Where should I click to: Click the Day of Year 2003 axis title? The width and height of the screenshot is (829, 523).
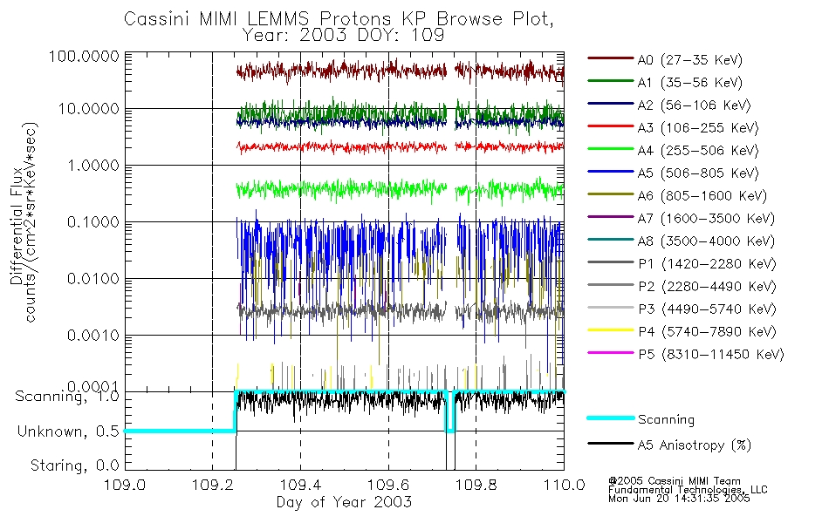click(344, 502)
